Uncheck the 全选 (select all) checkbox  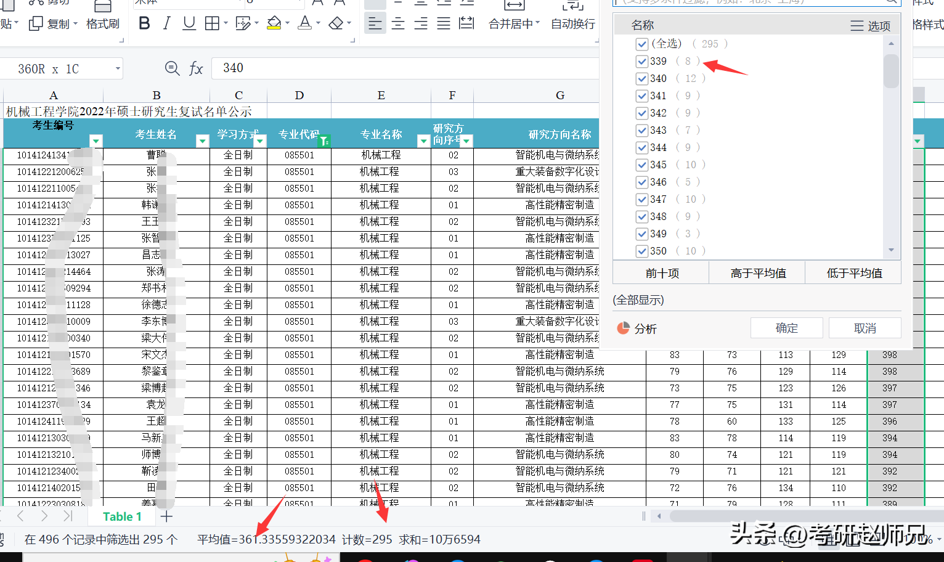click(x=642, y=44)
